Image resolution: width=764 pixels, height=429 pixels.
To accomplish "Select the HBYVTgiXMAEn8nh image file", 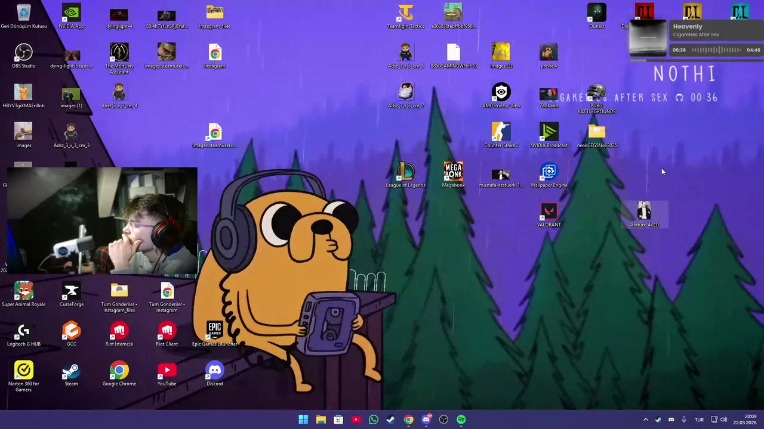I will pos(23,96).
